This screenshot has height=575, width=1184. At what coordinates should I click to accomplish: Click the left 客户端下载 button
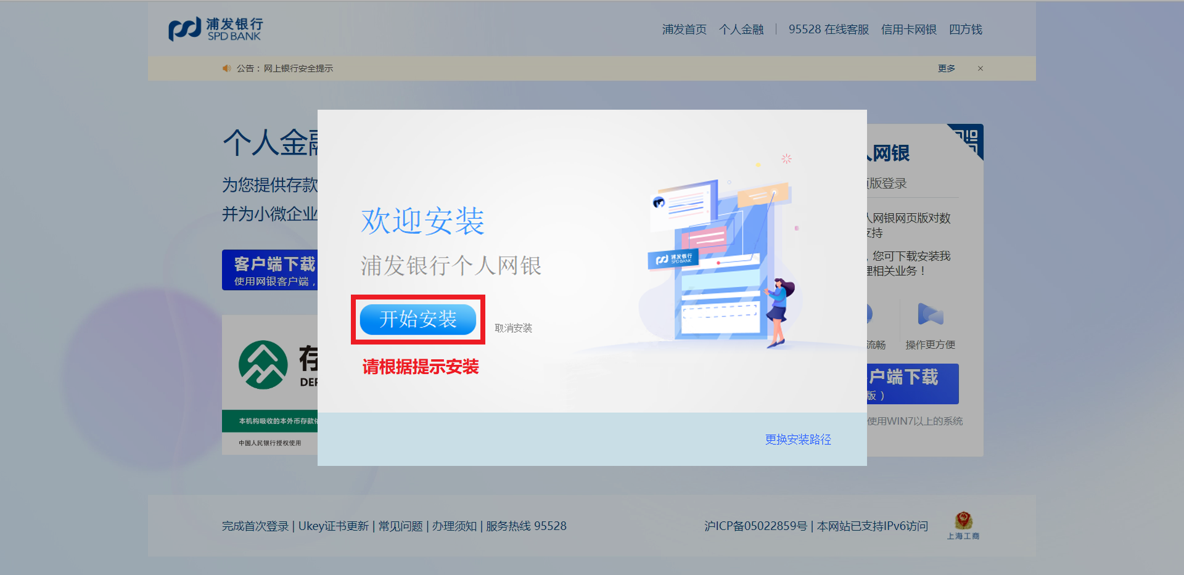click(270, 270)
